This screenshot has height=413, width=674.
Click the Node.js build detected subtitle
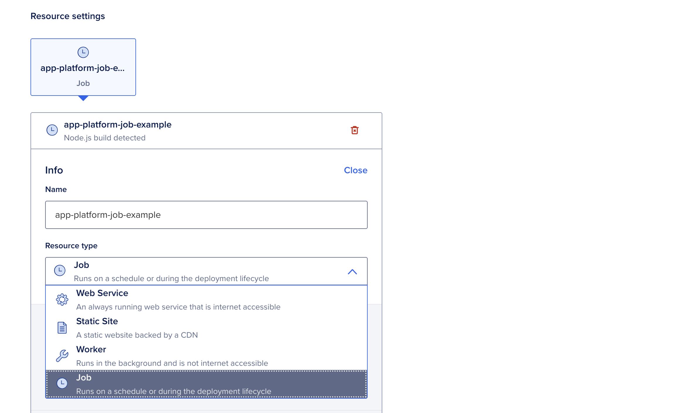pyautogui.click(x=104, y=138)
